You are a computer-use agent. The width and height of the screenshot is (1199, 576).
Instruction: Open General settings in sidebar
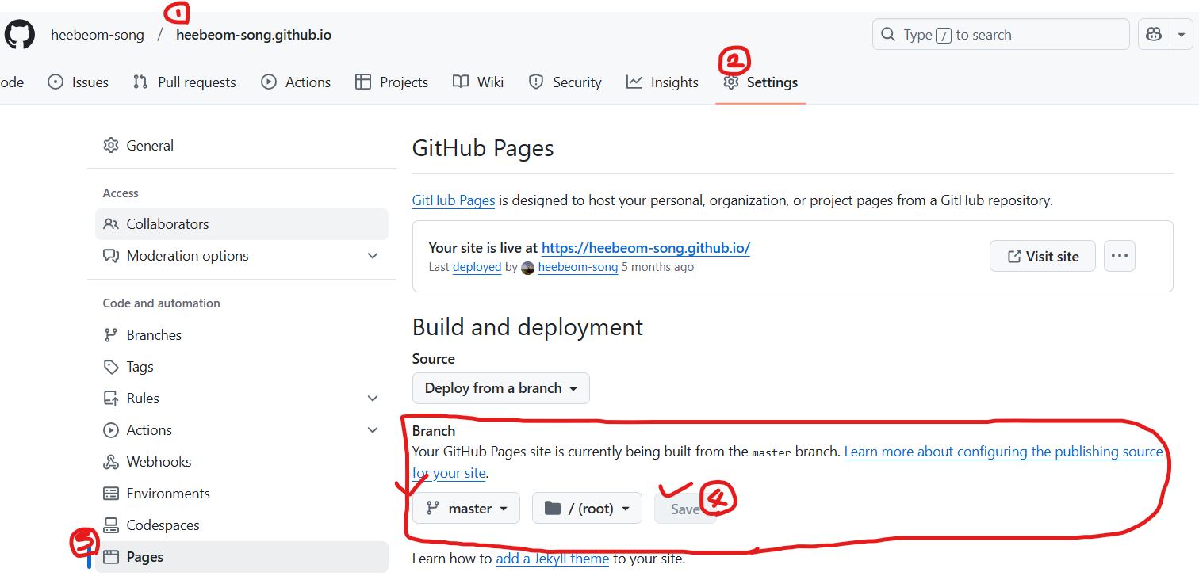pos(242,146)
